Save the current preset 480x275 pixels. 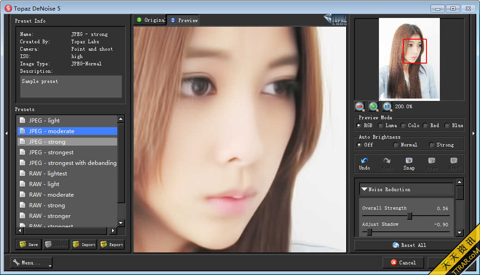tap(29, 245)
